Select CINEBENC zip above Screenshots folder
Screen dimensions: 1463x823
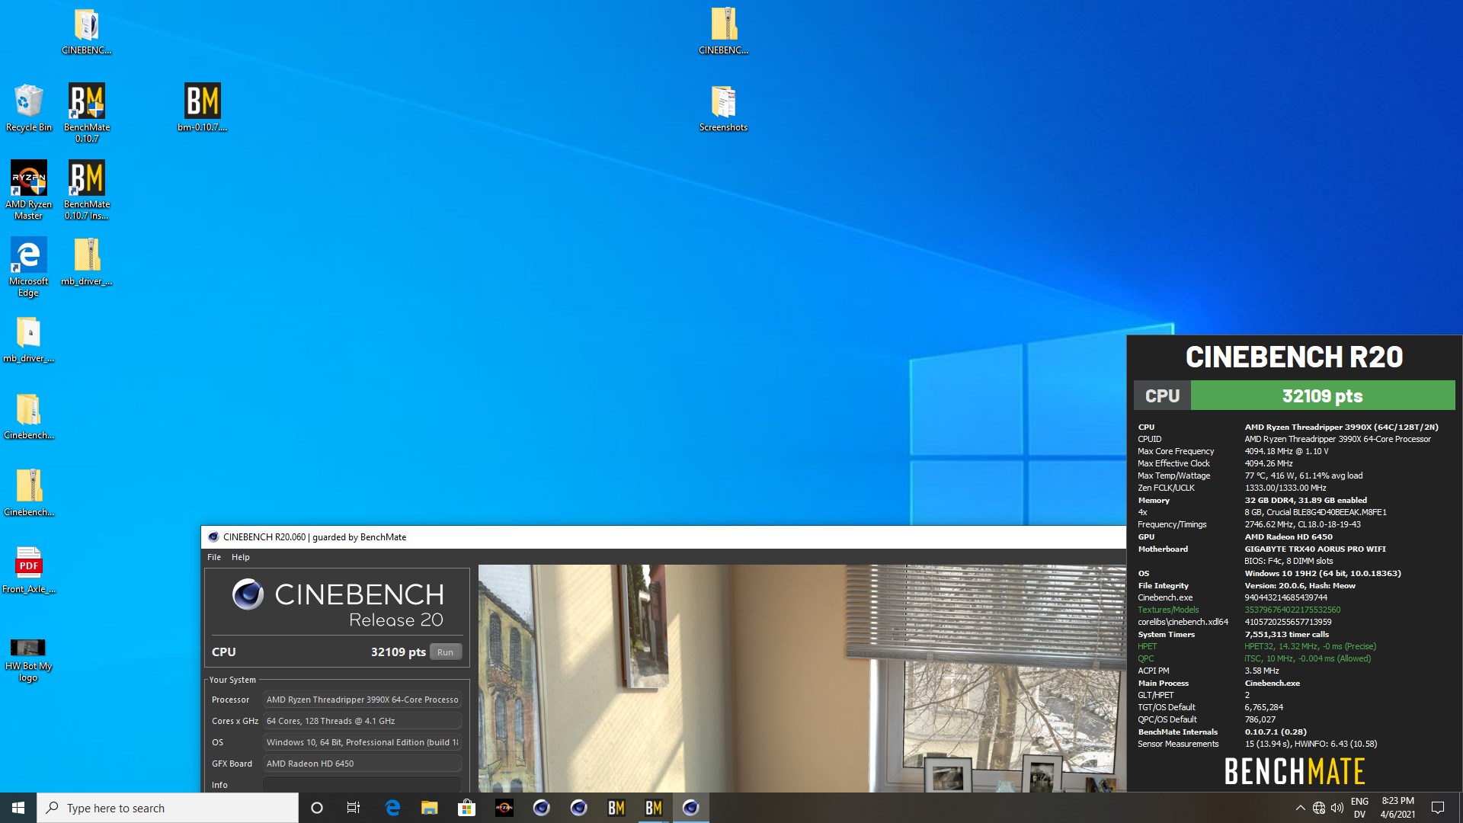[724, 30]
